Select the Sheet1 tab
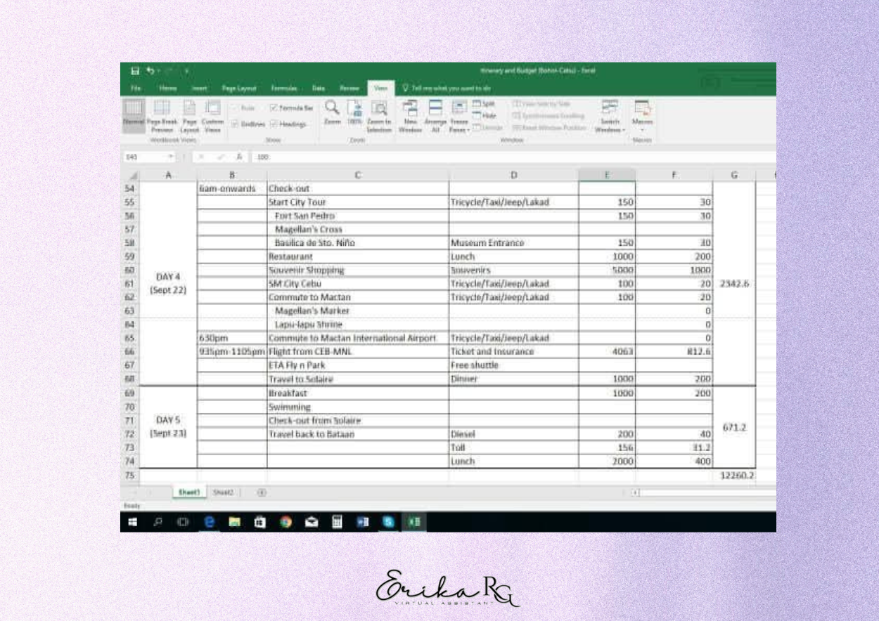 click(x=188, y=492)
